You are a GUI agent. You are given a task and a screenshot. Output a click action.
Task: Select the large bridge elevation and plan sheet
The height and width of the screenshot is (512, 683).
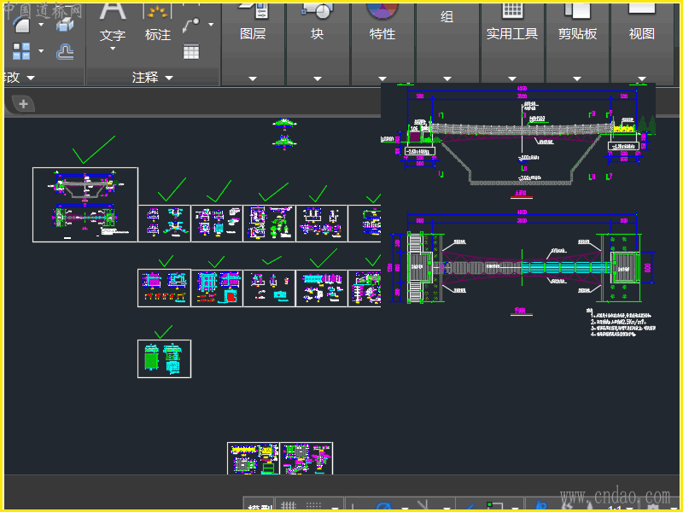tap(85, 205)
